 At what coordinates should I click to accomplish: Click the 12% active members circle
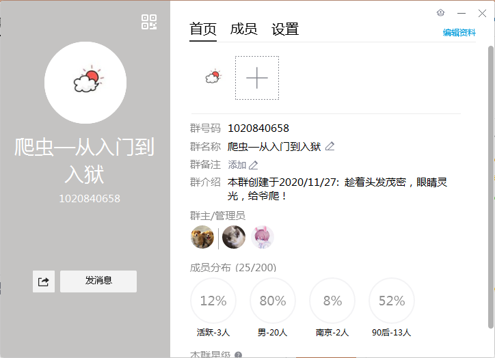213,301
